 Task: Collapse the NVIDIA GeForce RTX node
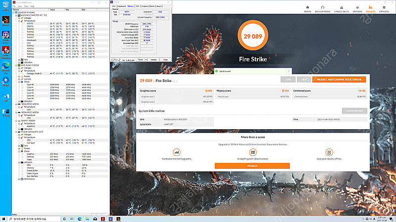[16, 132]
